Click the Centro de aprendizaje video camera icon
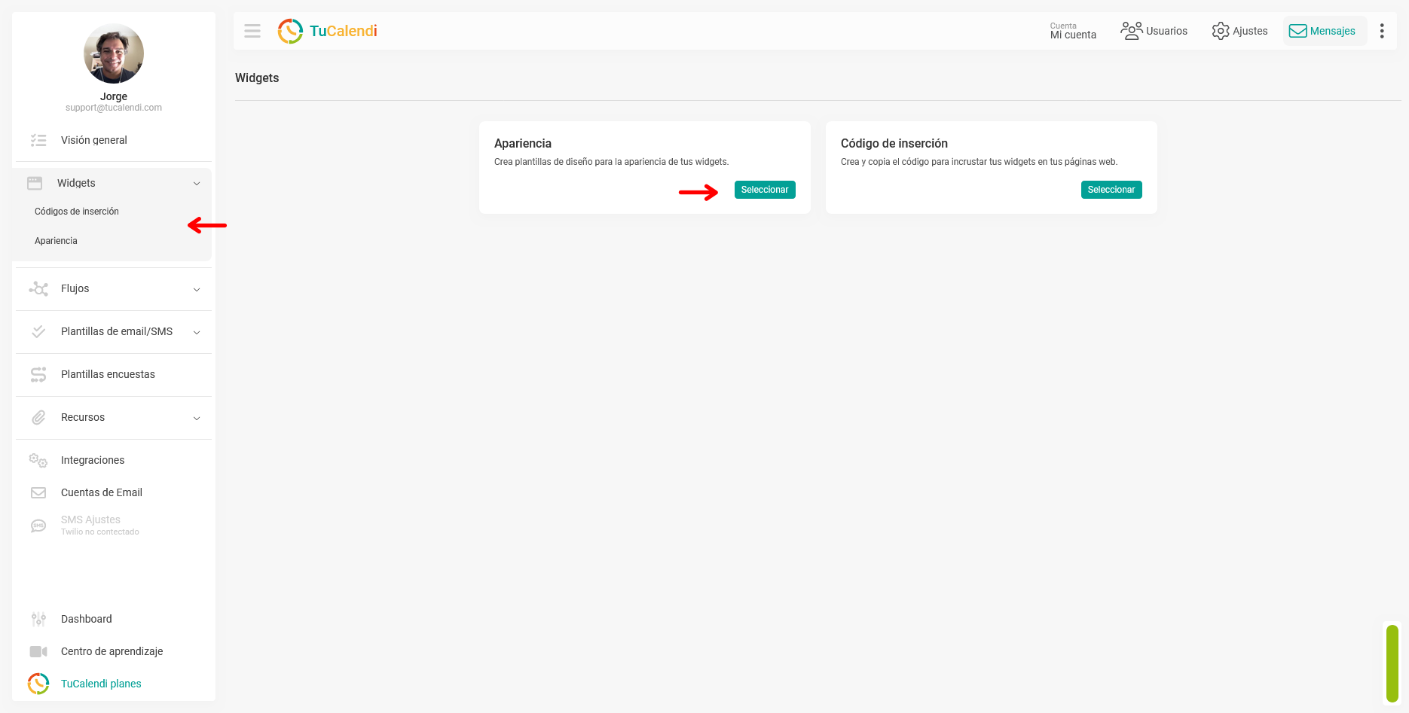The width and height of the screenshot is (1409, 713). click(x=38, y=651)
